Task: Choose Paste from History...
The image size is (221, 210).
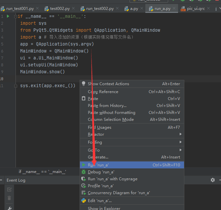Action: pos(132,105)
